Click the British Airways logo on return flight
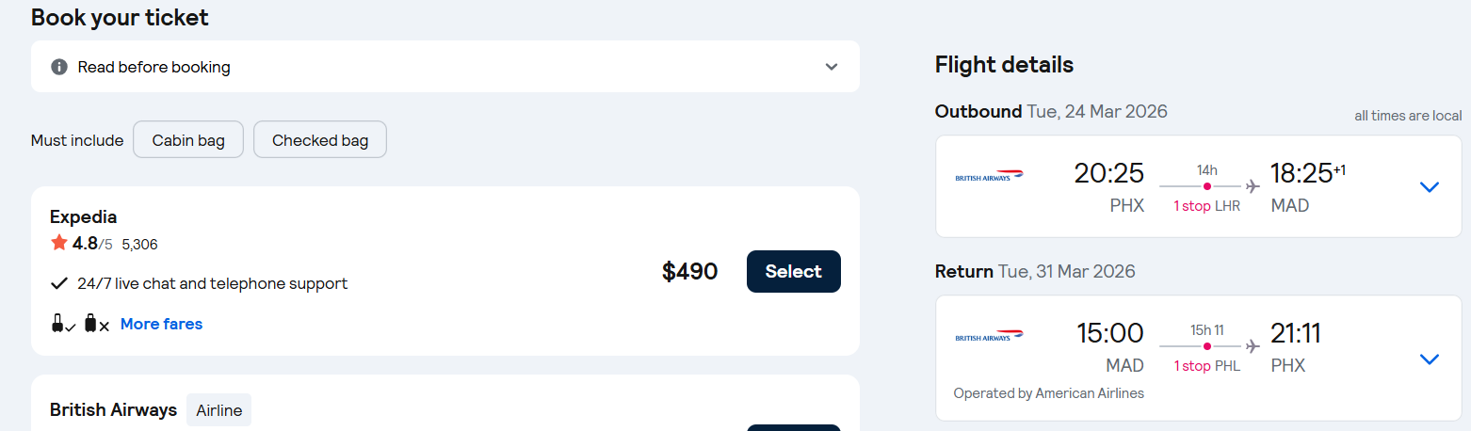This screenshot has width=1471, height=431. coord(989,336)
